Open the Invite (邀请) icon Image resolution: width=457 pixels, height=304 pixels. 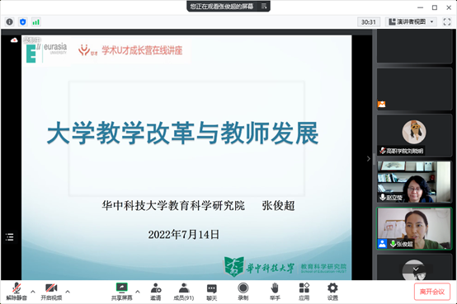[156, 292]
